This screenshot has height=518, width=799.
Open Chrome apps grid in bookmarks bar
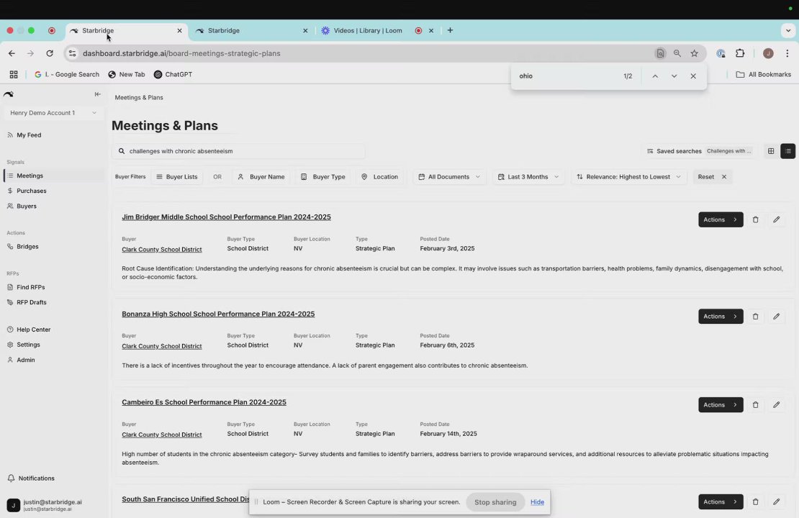(14, 74)
